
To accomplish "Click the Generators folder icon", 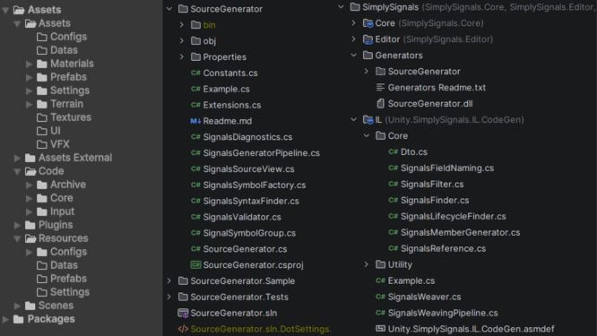I will (368, 56).
